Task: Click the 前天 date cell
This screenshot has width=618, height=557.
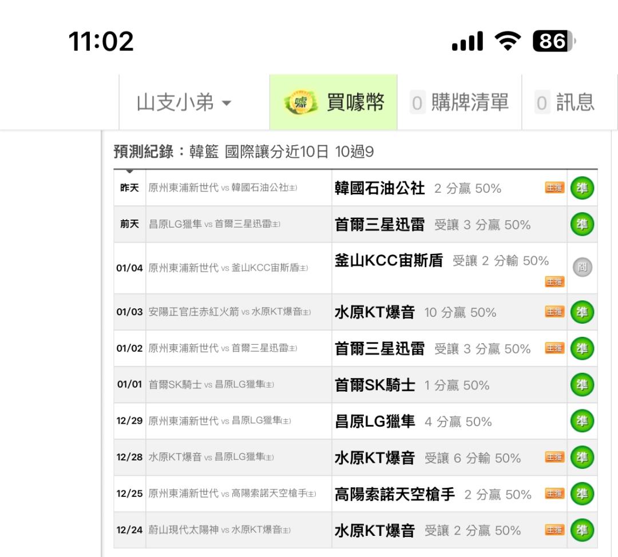Action: pyautogui.click(x=130, y=224)
